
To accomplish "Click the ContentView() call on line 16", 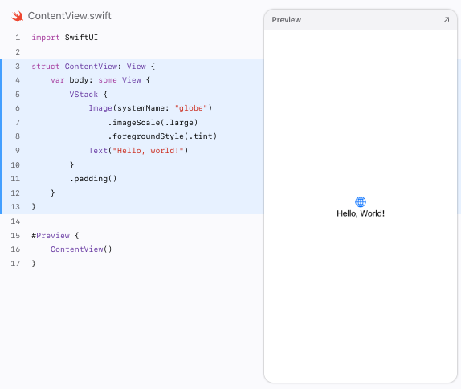I will (81, 249).
